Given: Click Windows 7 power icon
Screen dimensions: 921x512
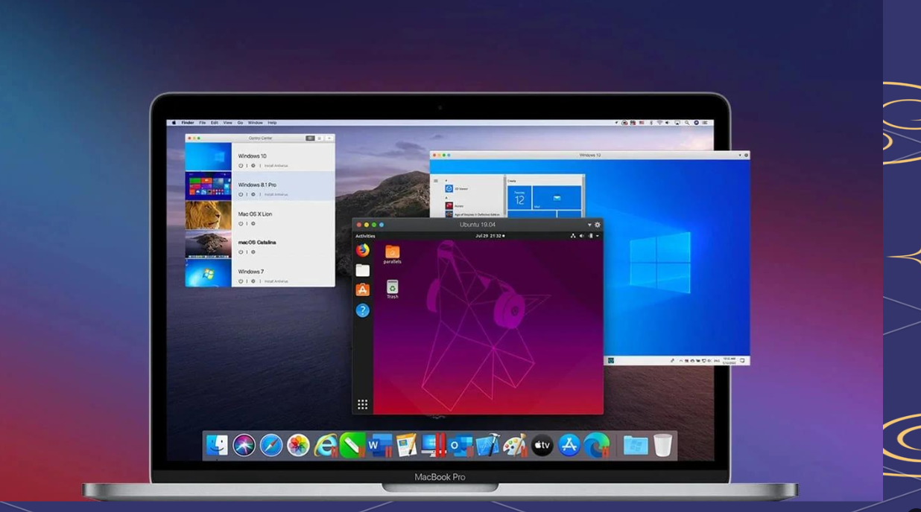Looking at the screenshot, I should (x=241, y=281).
